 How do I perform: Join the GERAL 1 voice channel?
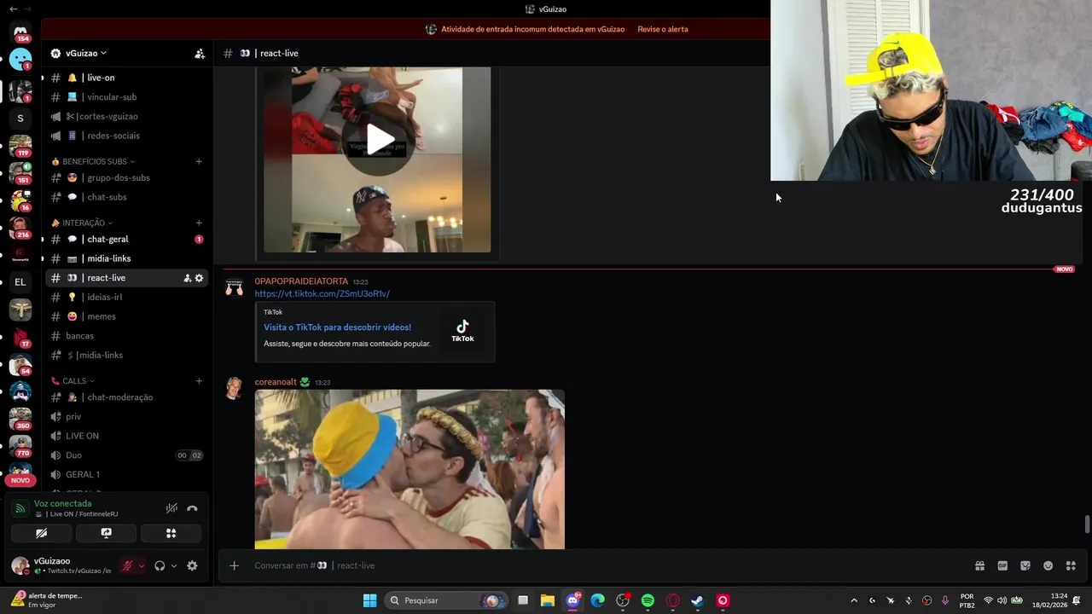[x=126, y=474]
